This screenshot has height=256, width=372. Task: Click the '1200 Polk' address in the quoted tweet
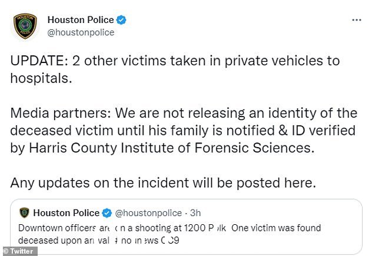205,228
